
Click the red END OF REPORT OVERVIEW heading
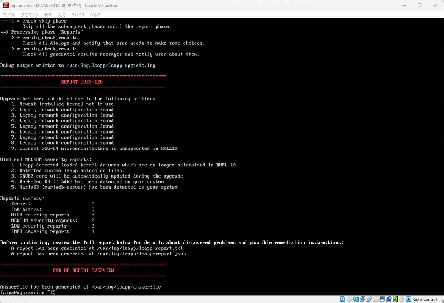click(83, 270)
